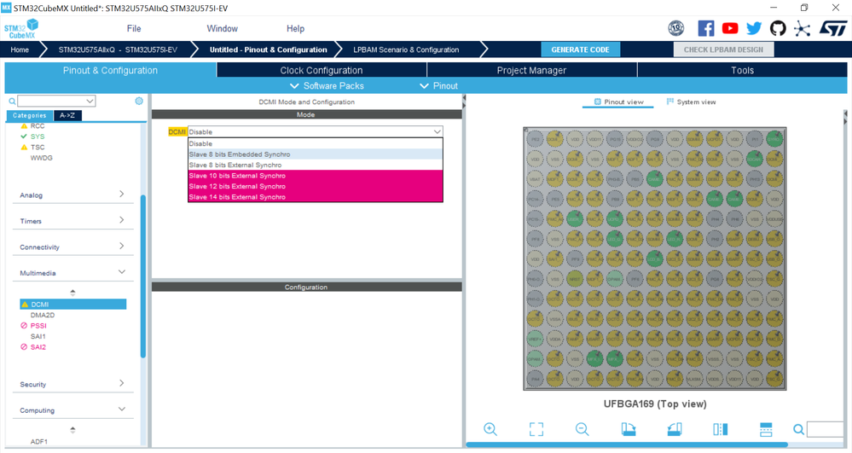Open the categories settings gear
Screen dimensions: 852x453
click(139, 101)
